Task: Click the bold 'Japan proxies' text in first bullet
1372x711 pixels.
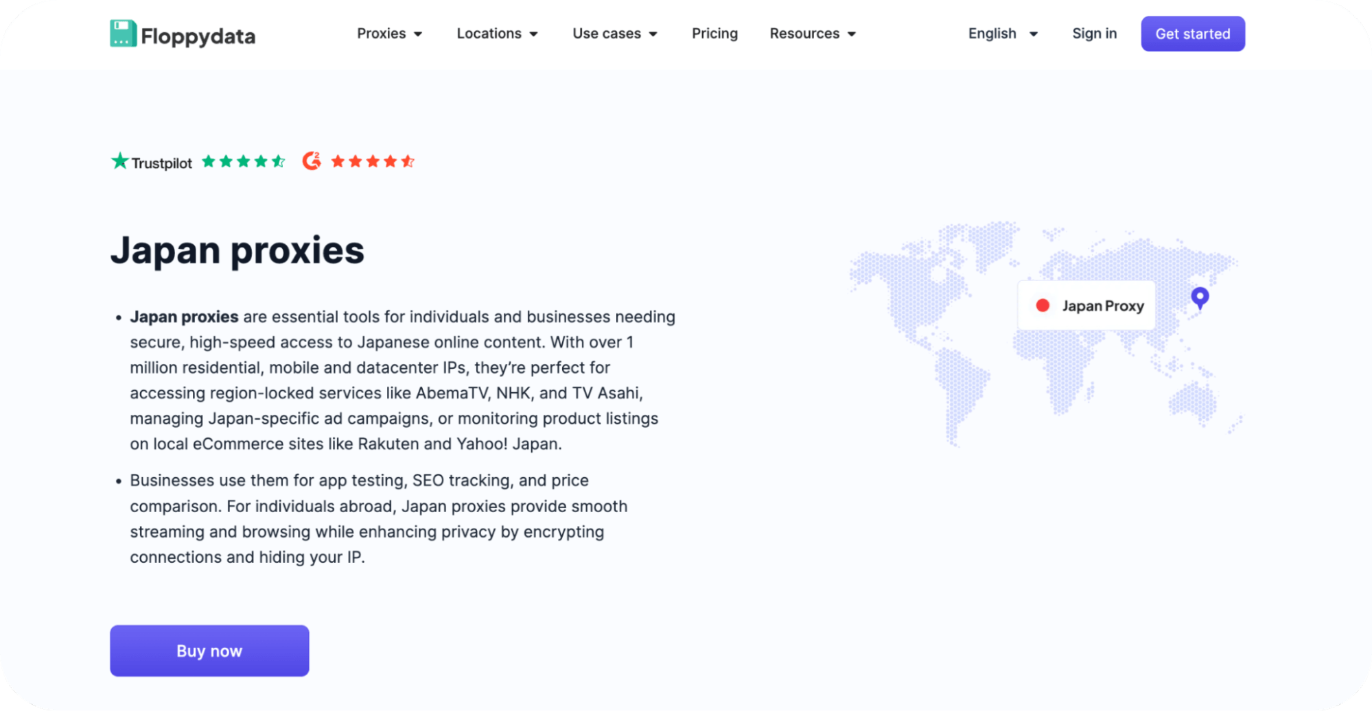Action: click(x=184, y=317)
